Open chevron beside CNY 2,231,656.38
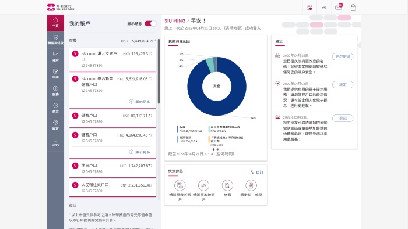This screenshot has width=408, height=229. [x=152, y=185]
